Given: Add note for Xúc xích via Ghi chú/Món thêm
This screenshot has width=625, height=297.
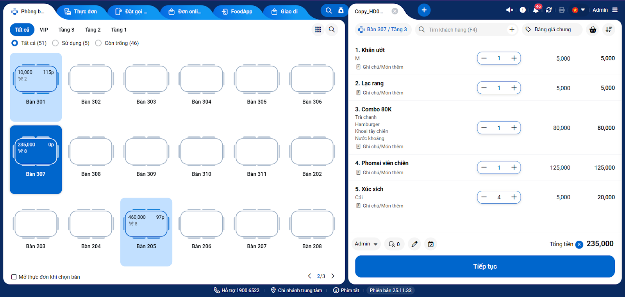Looking at the screenshot, I should click(380, 206).
